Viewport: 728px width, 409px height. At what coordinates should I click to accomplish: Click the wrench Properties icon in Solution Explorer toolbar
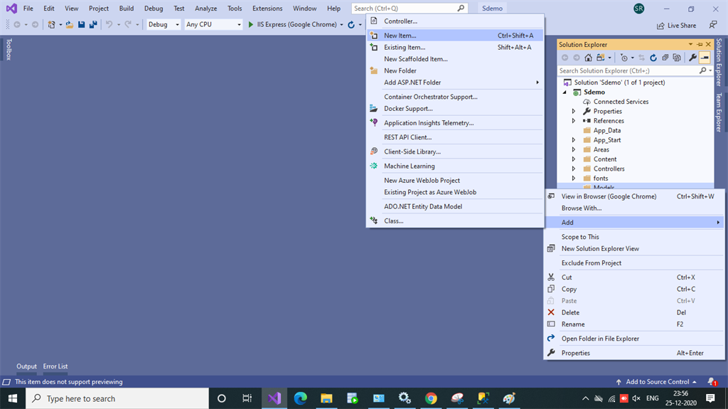692,58
